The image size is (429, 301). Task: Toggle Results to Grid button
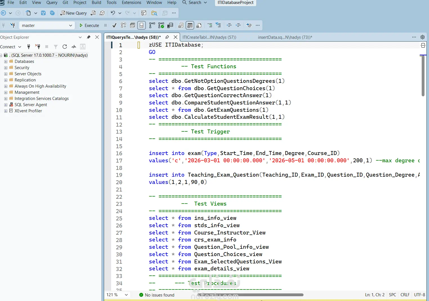[190, 25]
